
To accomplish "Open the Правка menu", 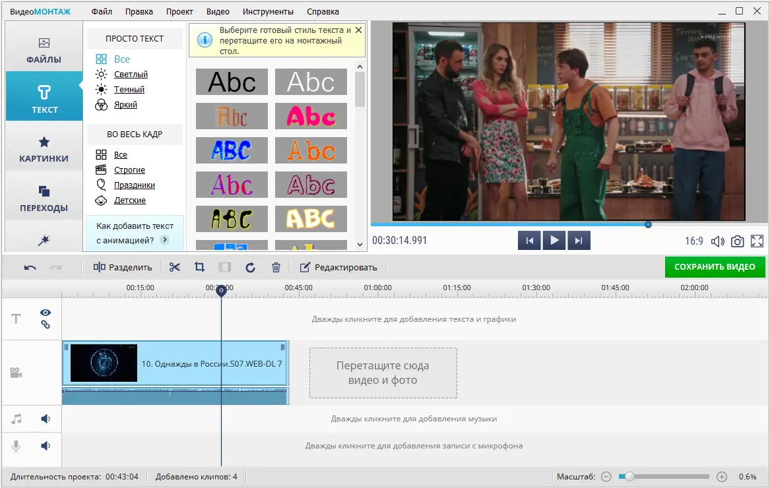I will click(x=139, y=11).
